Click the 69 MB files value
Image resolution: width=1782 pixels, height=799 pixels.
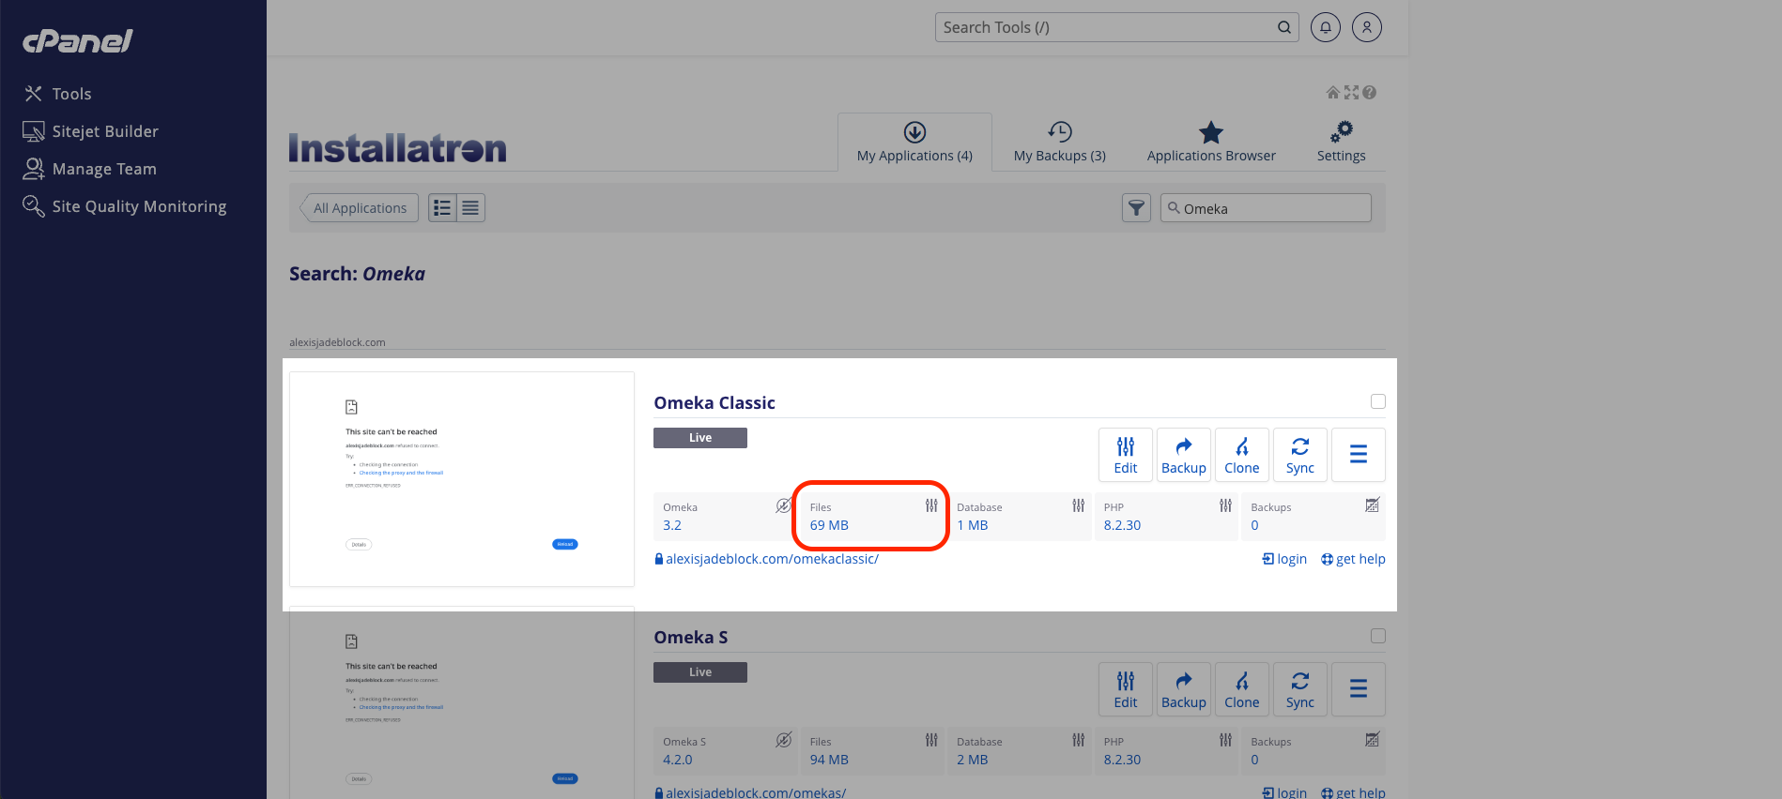[x=829, y=525]
